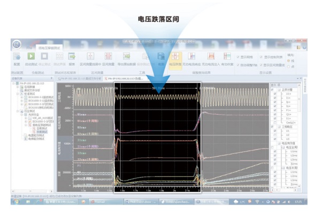Switch to the 离线文件分析 document tab
The width and height of the screenshot is (321, 212).
(79, 78)
